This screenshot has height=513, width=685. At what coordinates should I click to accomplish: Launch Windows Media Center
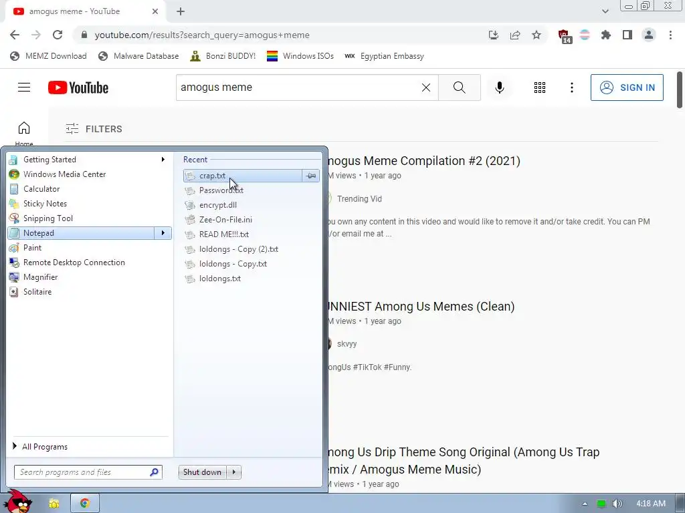90,174
